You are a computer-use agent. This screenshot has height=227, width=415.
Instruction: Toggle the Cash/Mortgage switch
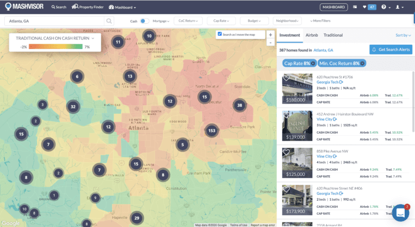tap(144, 21)
